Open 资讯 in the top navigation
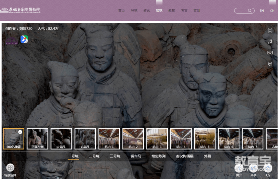Viewport: 278px width, 179px height. [x=146, y=11]
